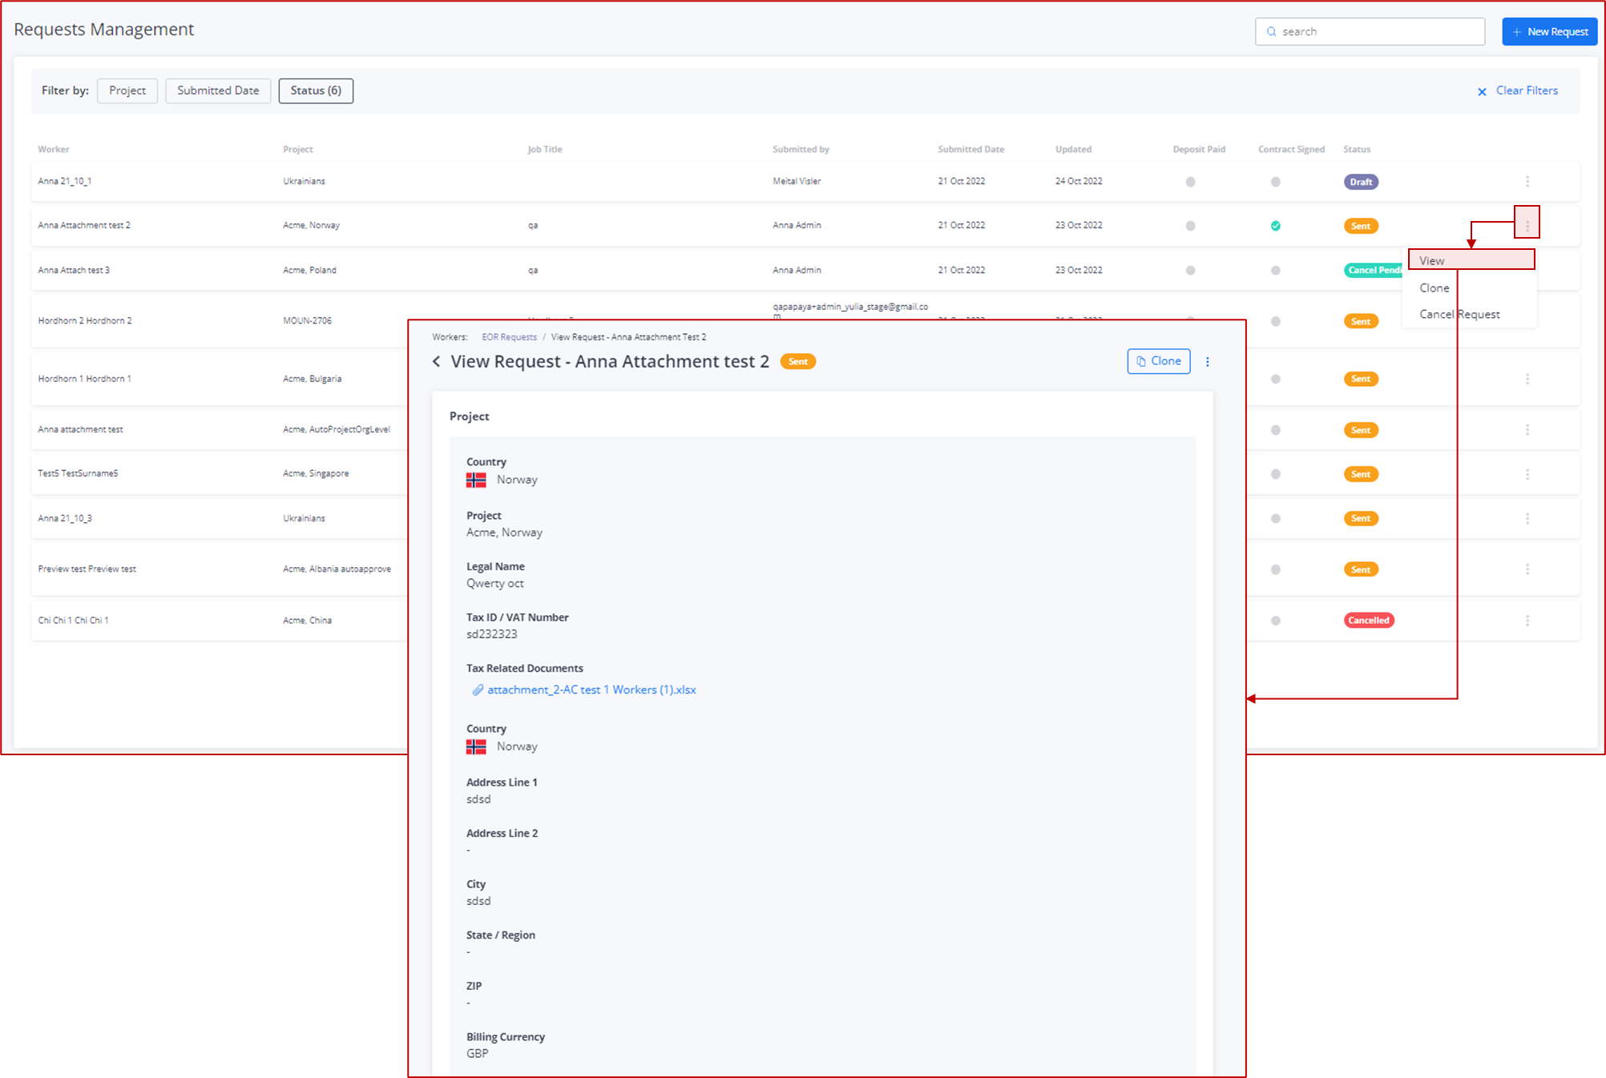1606x1078 pixels.
Task: Open the Project filter dropdown
Action: click(x=127, y=91)
